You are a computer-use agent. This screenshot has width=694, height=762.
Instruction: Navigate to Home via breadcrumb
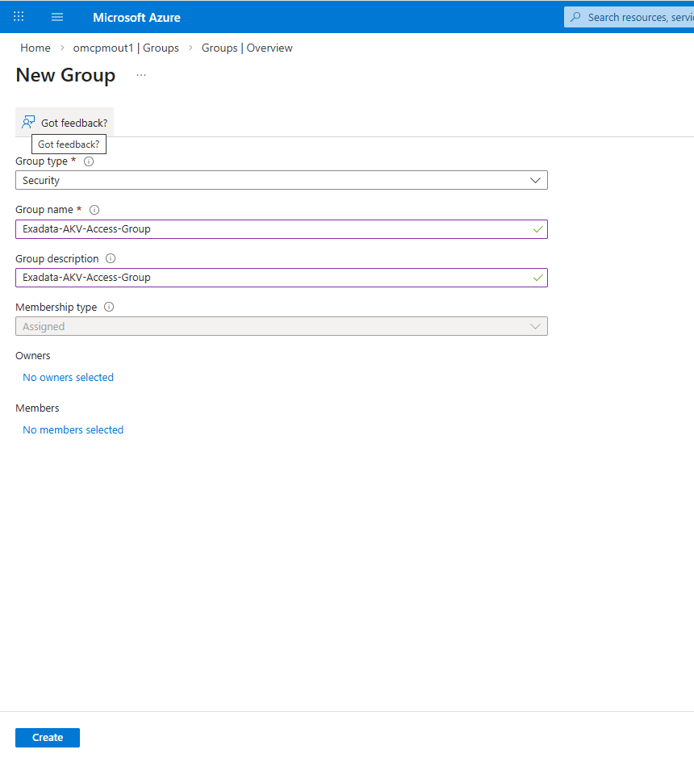35,48
